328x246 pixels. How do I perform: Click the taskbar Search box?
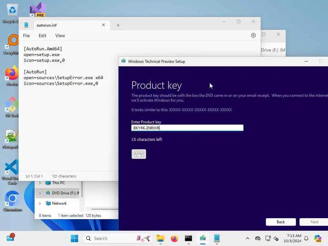[117, 238]
